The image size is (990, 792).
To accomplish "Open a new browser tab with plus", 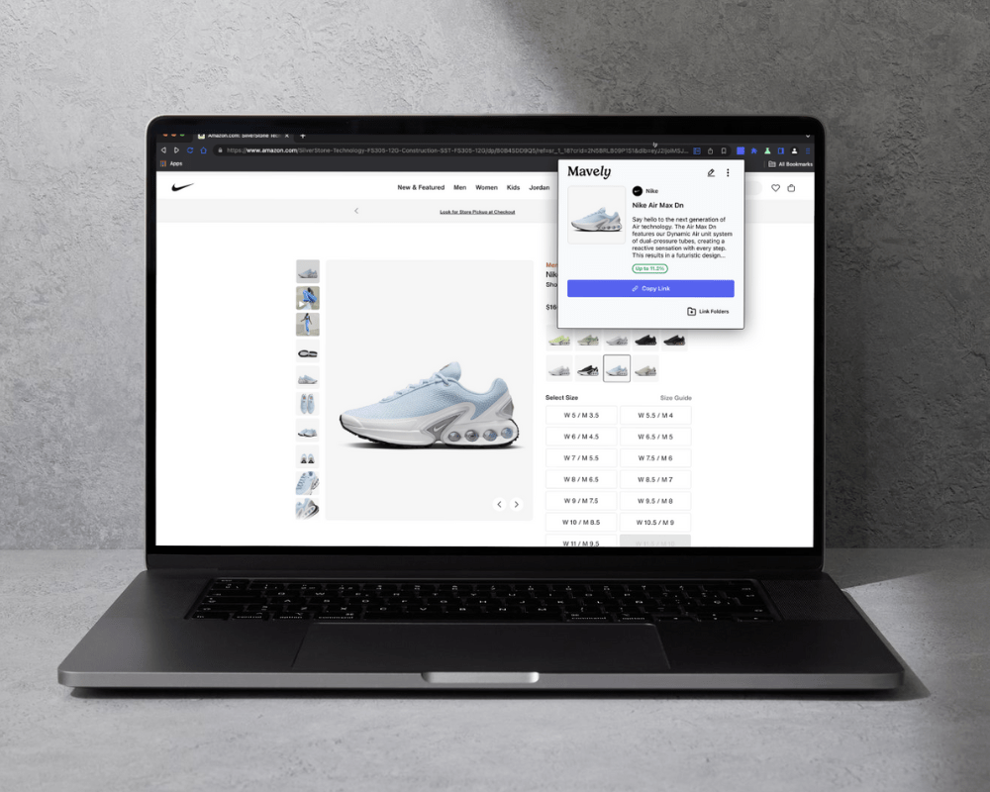I will pos(302,136).
